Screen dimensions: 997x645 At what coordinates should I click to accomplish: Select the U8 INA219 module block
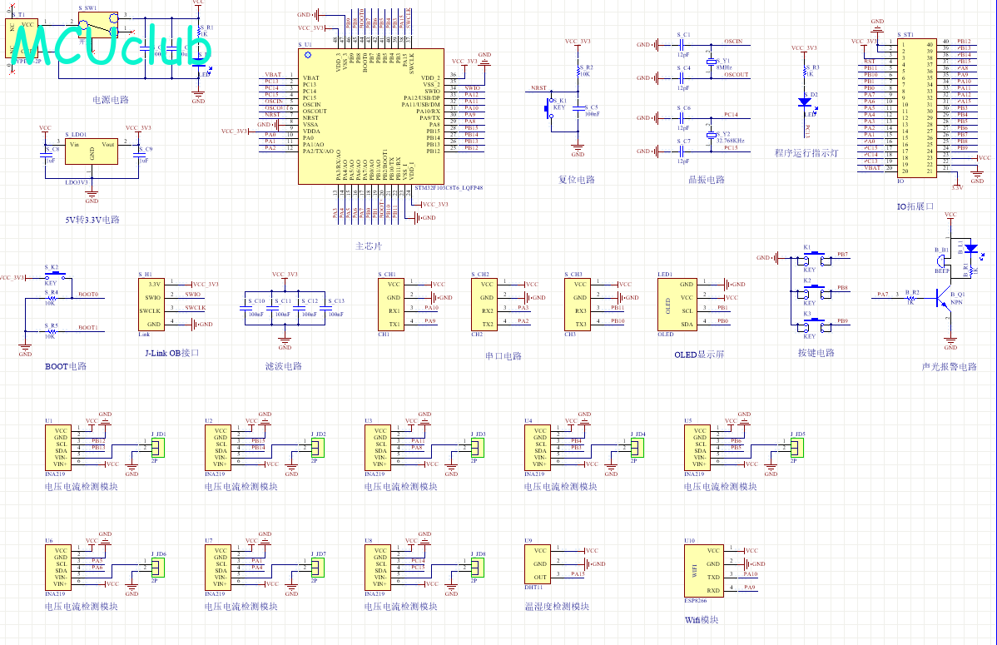pos(378,568)
